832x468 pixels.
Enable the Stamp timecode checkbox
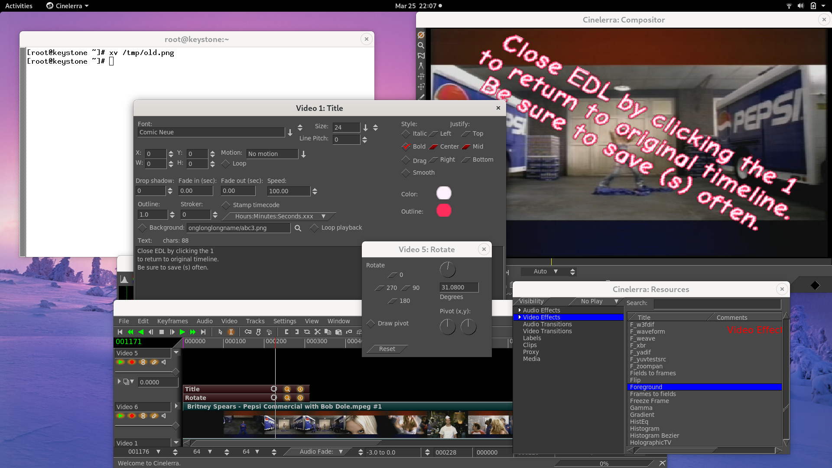tap(226, 205)
